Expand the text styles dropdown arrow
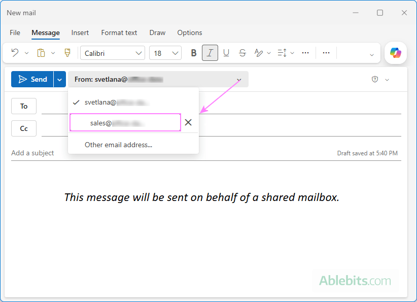This screenshot has width=417, height=302. coord(268,53)
